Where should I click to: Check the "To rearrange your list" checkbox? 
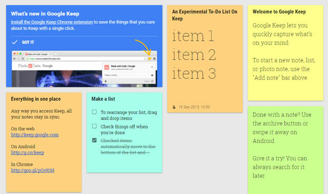(x=94, y=112)
